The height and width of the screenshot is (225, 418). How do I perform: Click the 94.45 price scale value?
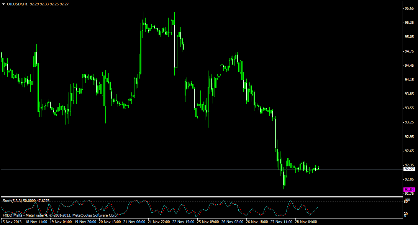point(409,65)
